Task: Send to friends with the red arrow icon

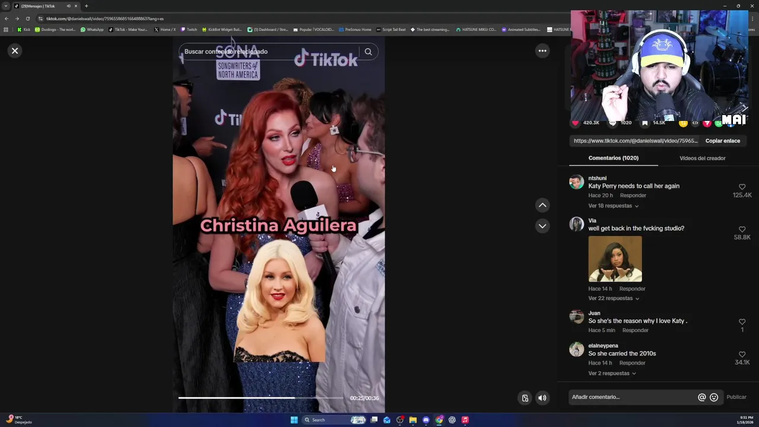Action: click(707, 123)
